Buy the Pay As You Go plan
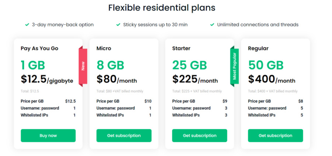332x156 pixels. [x=48, y=135]
